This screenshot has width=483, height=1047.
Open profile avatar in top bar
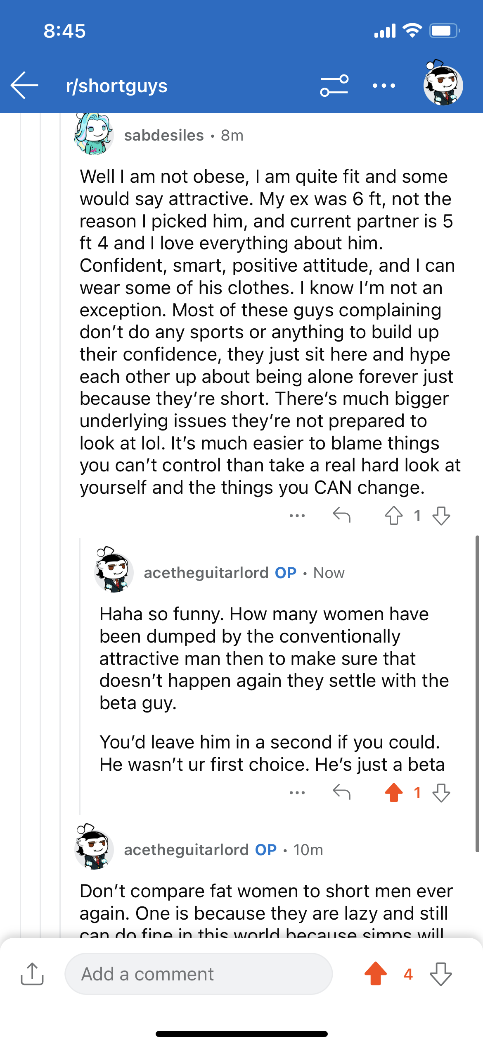[x=443, y=84]
